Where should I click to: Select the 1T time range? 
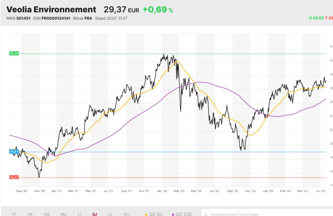[x=14, y=214]
